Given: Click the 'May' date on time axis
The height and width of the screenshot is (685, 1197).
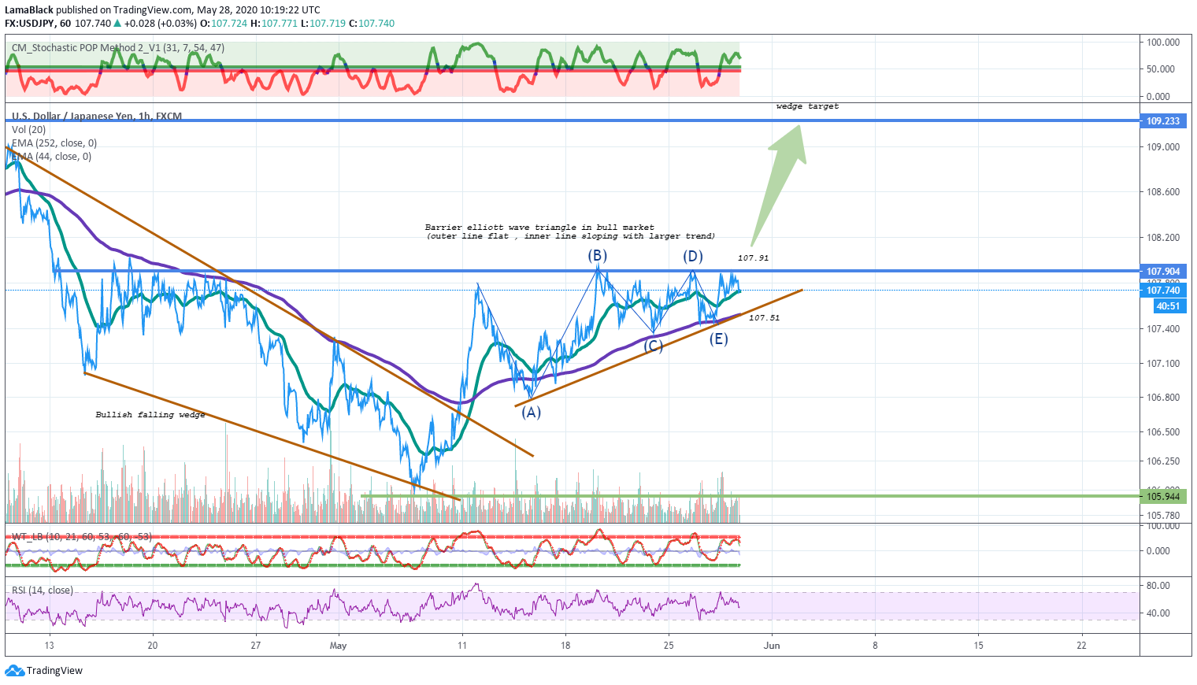Looking at the screenshot, I should [x=338, y=646].
